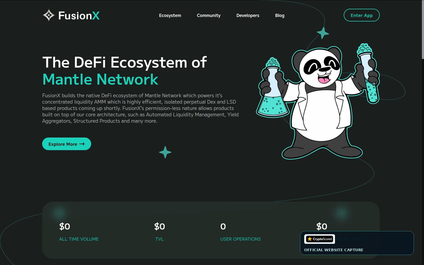Open the Community menu
Screen dimensions: 424x265
point(209,15)
